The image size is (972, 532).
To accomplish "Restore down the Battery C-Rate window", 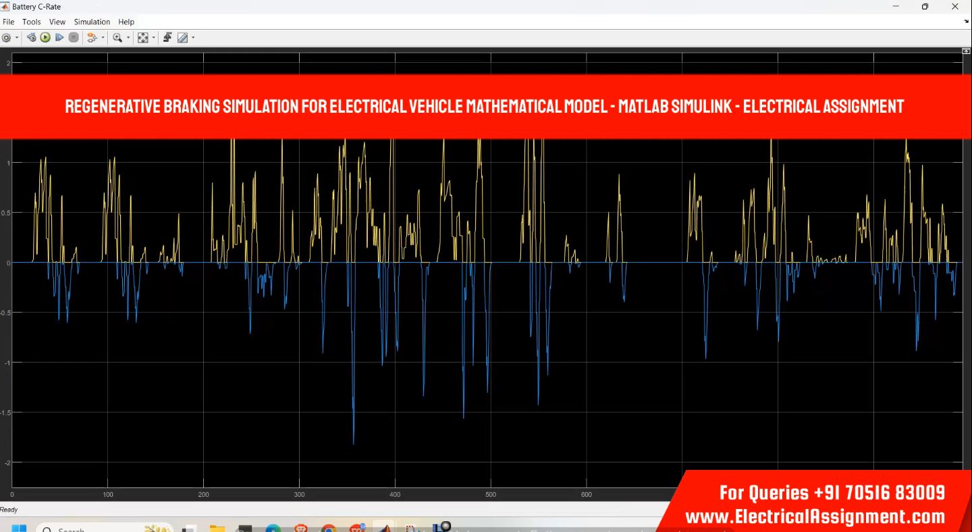I will (925, 6).
